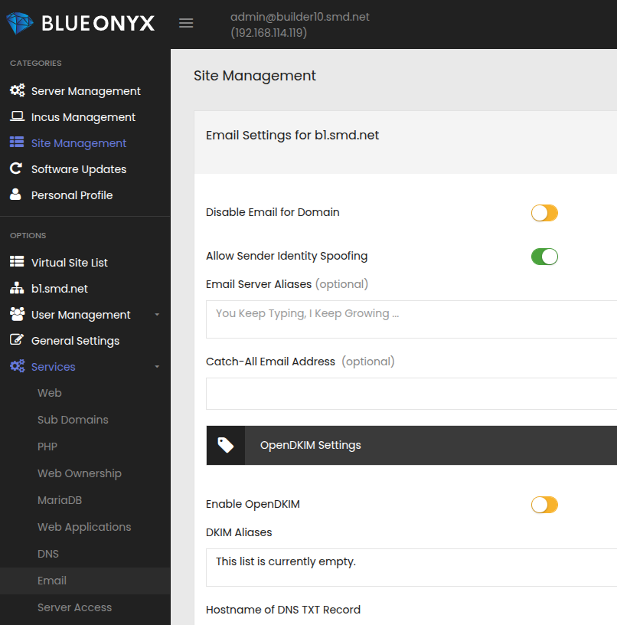
Task: Click the b1.smd.net sitemap icon
Action: coord(17,289)
